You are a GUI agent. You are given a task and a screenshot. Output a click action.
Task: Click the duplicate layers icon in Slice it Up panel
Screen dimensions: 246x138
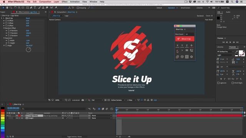[x=178, y=57]
